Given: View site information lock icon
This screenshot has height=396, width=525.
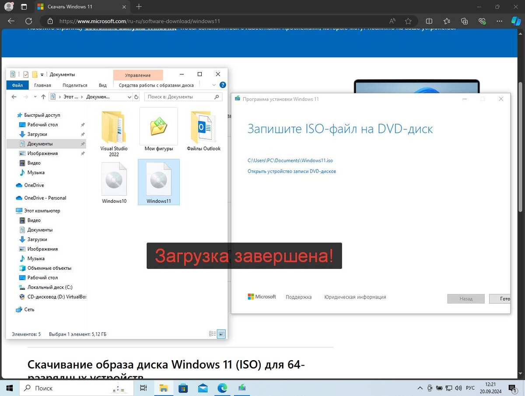Looking at the screenshot, I should (x=50, y=21).
